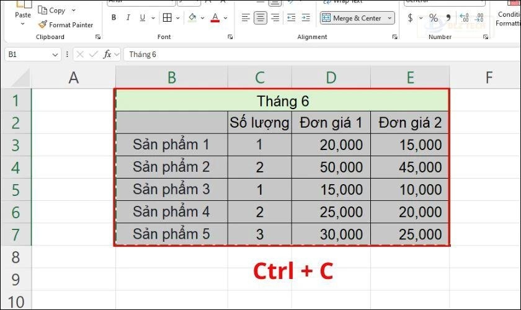This screenshot has height=310, width=521.
Task: Toggle Center alignment
Action: (260, 17)
